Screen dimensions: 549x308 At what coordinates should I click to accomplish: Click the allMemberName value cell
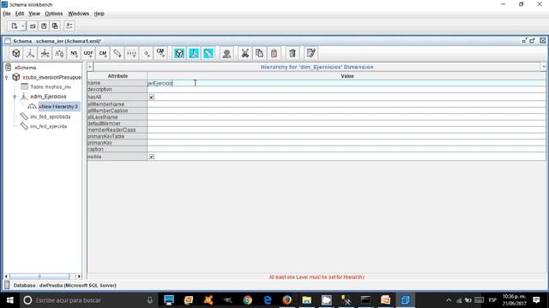coord(347,104)
